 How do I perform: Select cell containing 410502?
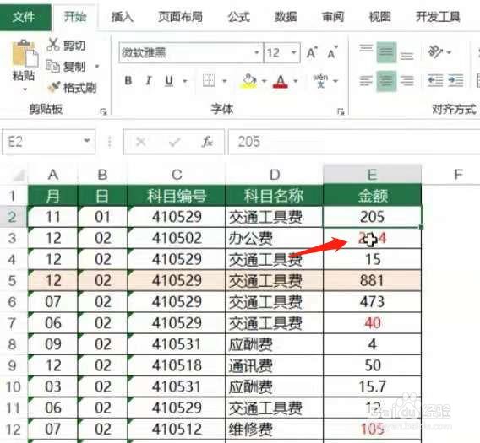tap(177, 238)
